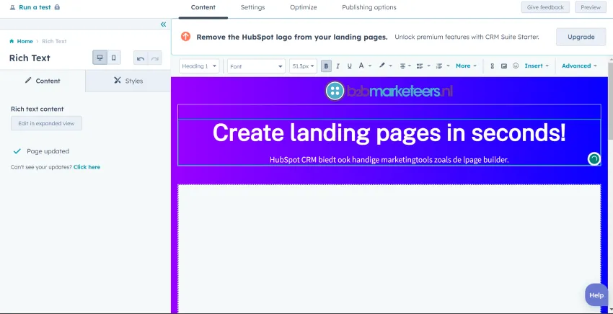Click the HubSpot CRM subtitle text
Viewport: 613px width, 314px height.
coord(389,160)
